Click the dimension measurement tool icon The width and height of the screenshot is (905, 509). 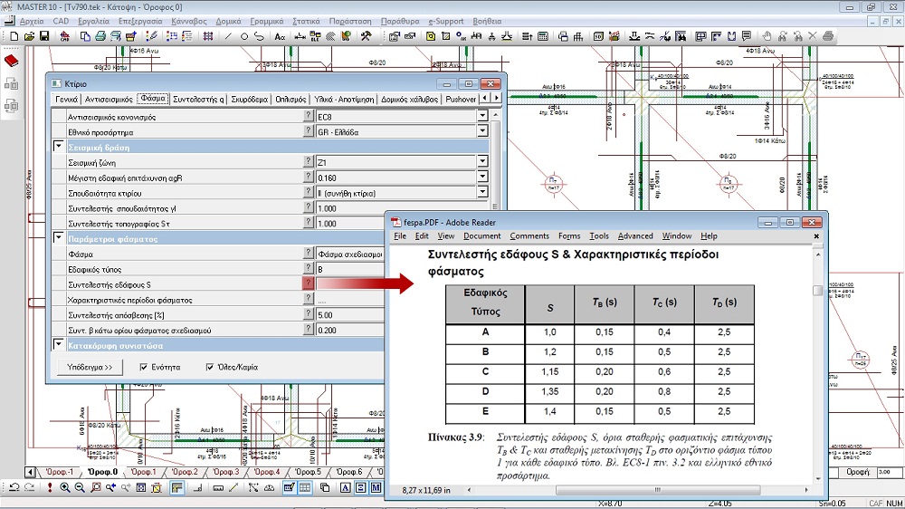click(300, 36)
